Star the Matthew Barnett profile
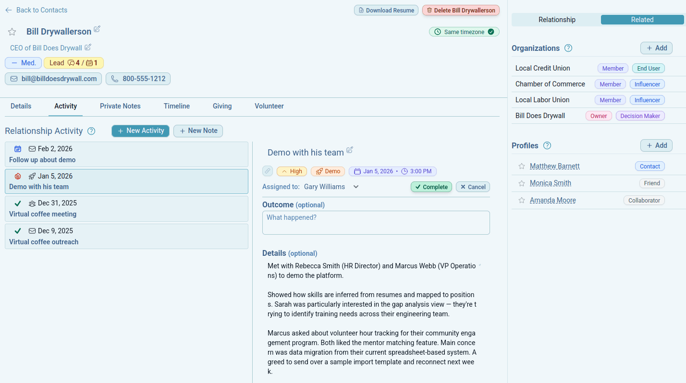 (521, 166)
